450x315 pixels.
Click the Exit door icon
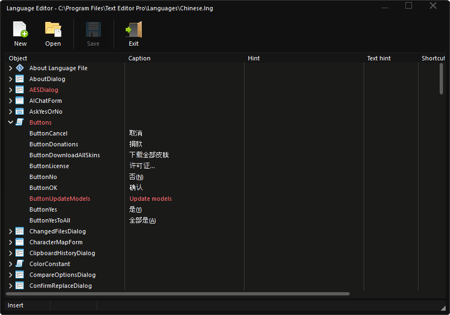(x=134, y=29)
